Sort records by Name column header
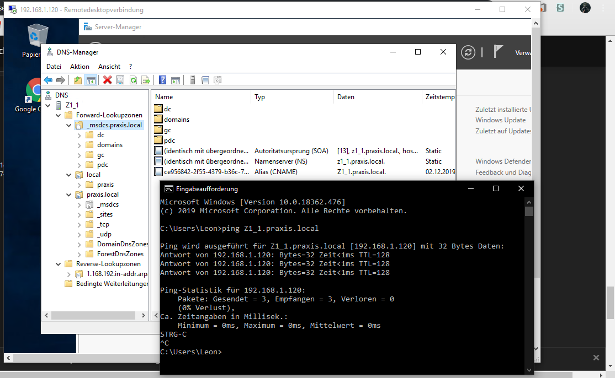Viewport: 615px width, 378px height. point(202,96)
